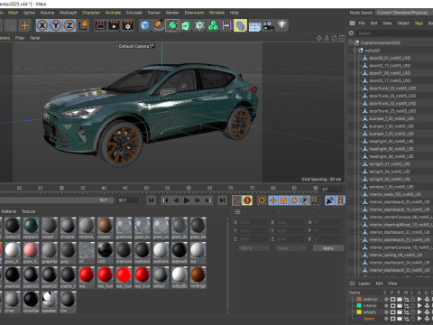Add a Floor environment grid icon
The image size is (433, 325).
tap(254, 26)
